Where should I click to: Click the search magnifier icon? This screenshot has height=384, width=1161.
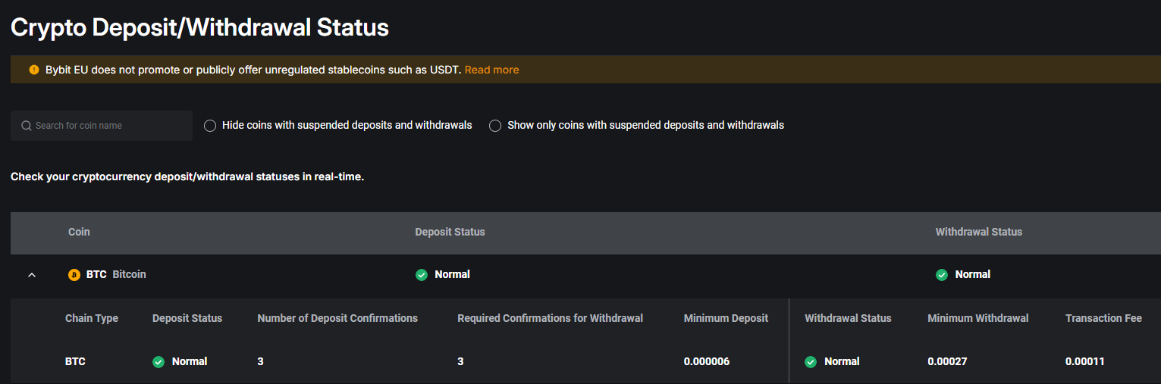pyautogui.click(x=27, y=126)
